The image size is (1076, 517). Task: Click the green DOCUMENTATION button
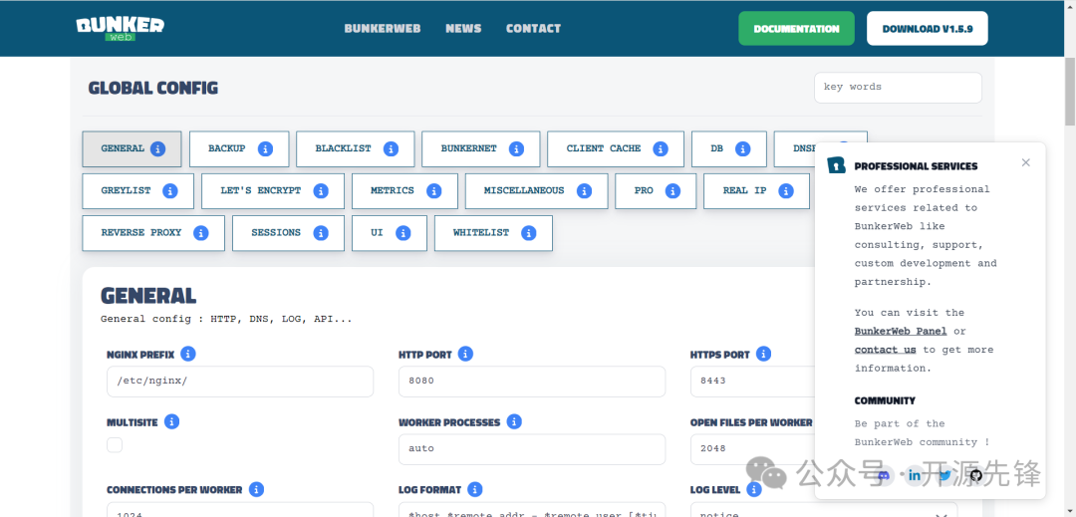coord(796,29)
